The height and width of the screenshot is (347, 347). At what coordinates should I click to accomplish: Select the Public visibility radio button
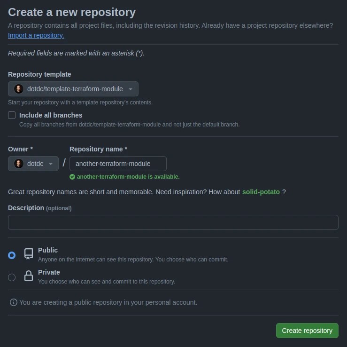click(12, 255)
